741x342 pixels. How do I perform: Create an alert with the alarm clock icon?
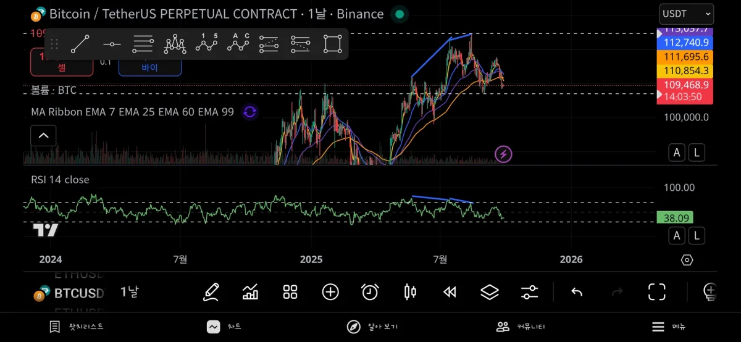click(370, 292)
